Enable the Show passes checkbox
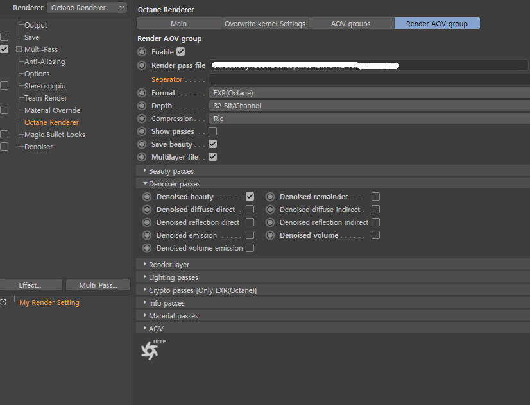530x405 pixels. [x=212, y=131]
